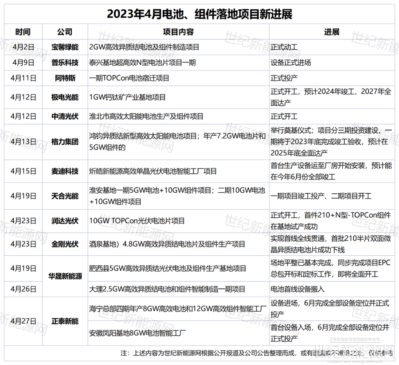Screen dimensions: 399x365
Task: Select the date cell "4月13日"
Action: tap(23, 142)
